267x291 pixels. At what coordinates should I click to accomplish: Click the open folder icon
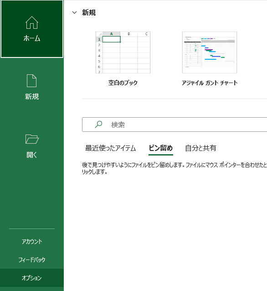coord(32,139)
